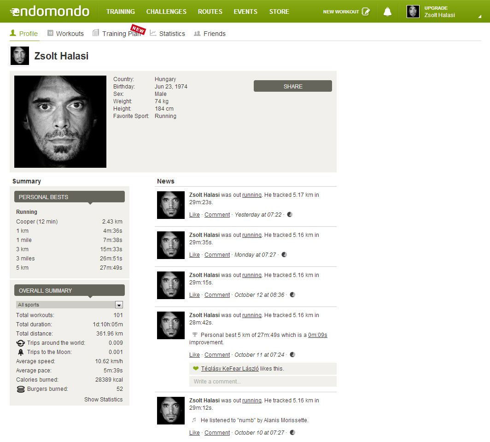This screenshot has height=442, width=490.
Task: Expand the user account menu arrow
Action: pyautogui.click(x=480, y=16)
